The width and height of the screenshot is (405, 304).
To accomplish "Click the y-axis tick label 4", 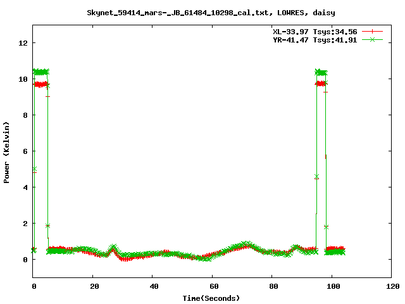I will [25, 187].
